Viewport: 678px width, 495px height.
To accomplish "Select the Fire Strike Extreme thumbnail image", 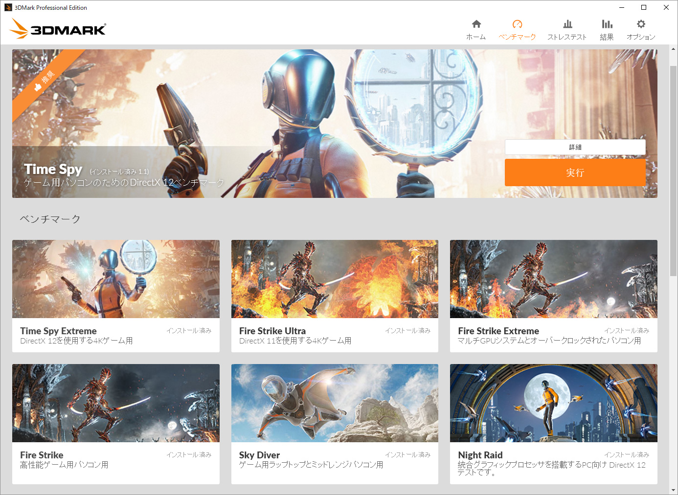I will point(554,279).
